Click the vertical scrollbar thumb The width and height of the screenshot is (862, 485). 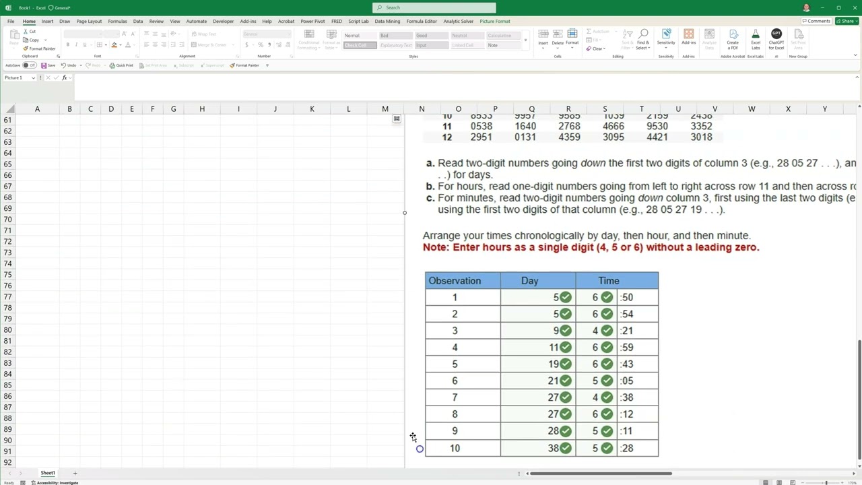tap(859, 399)
